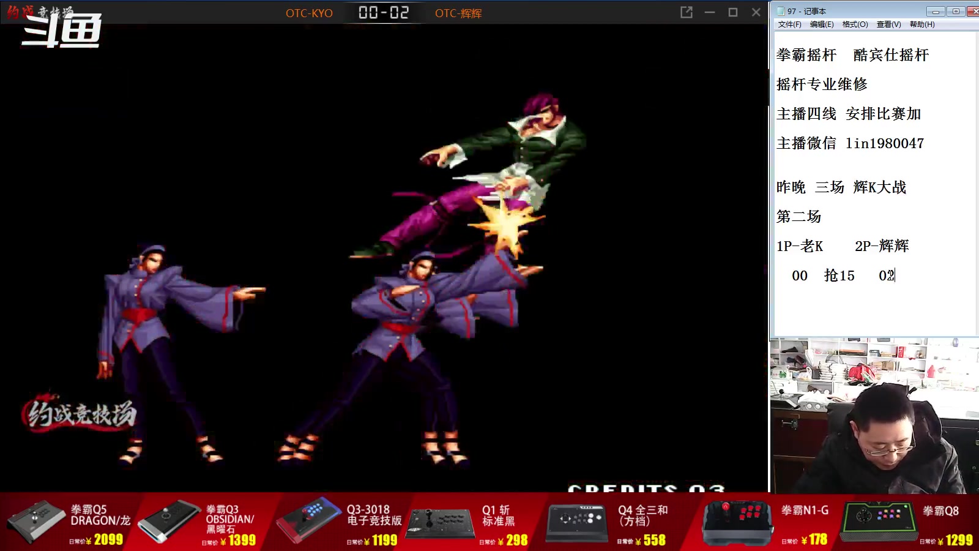Click the ¥558 price
Viewport: 979px width, 551px height.
(x=650, y=541)
